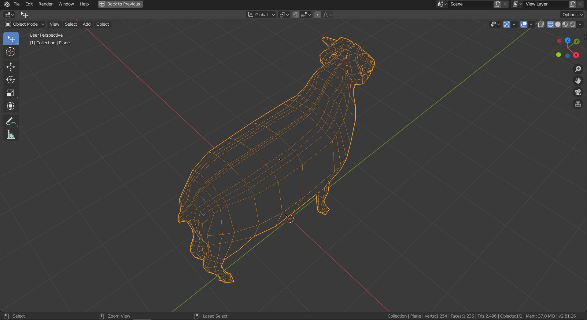Switch to Material Preview shading
The width and height of the screenshot is (587, 320).
click(x=565, y=24)
